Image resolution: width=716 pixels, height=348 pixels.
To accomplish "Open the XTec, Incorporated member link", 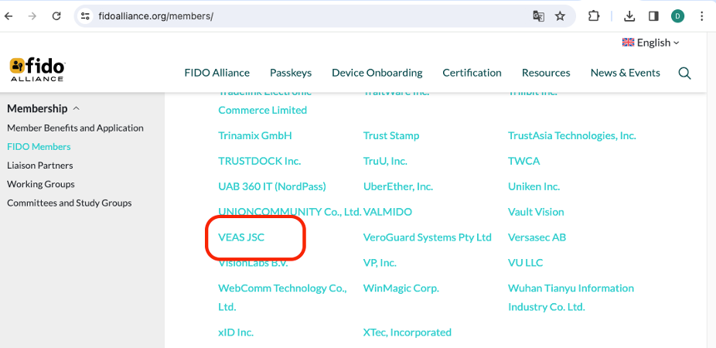I will pos(407,332).
